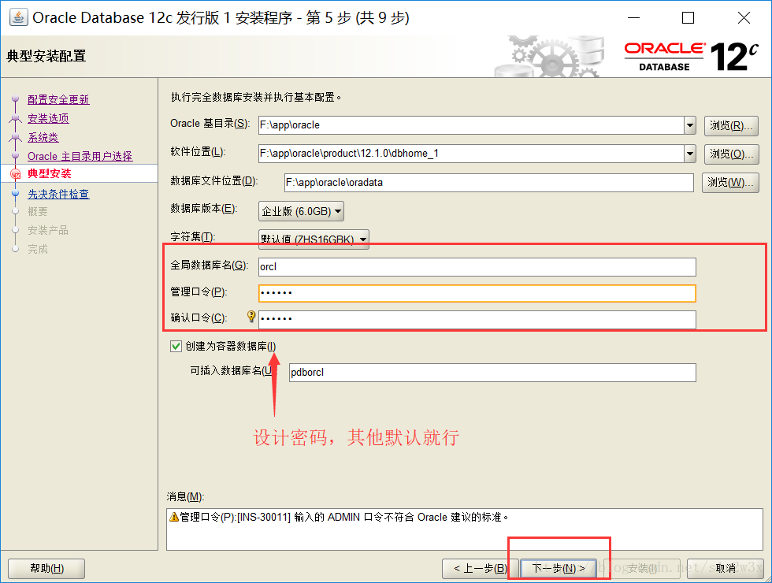Minimize the installer window
The image size is (772, 583).
(633, 17)
